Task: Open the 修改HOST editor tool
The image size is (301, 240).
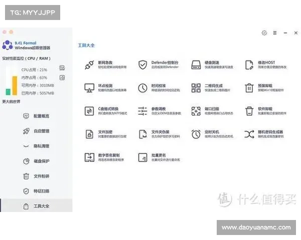Action: pos(266,64)
